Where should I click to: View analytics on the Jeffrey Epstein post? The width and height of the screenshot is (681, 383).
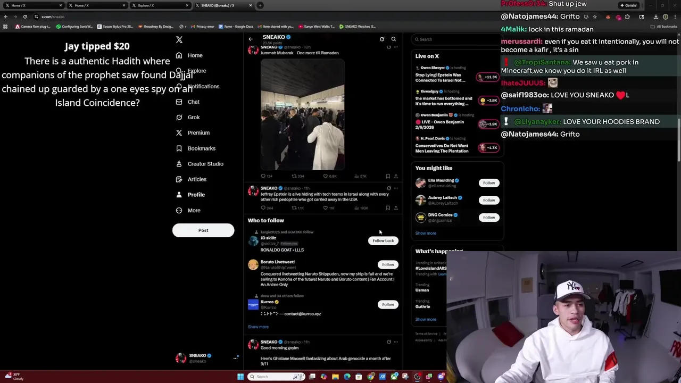click(x=361, y=208)
